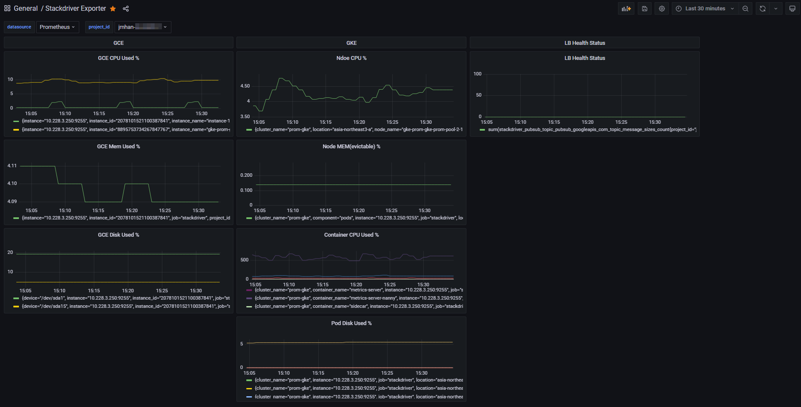Click yellow /dev/sda15 legend color swatch
801x407 pixels.
pyautogui.click(x=16, y=307)
